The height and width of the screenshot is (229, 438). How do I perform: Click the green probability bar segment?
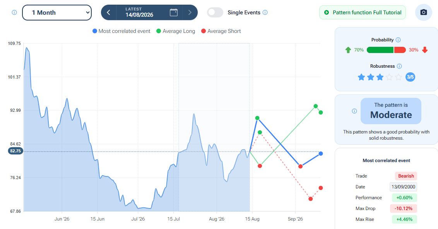[380, 50]
